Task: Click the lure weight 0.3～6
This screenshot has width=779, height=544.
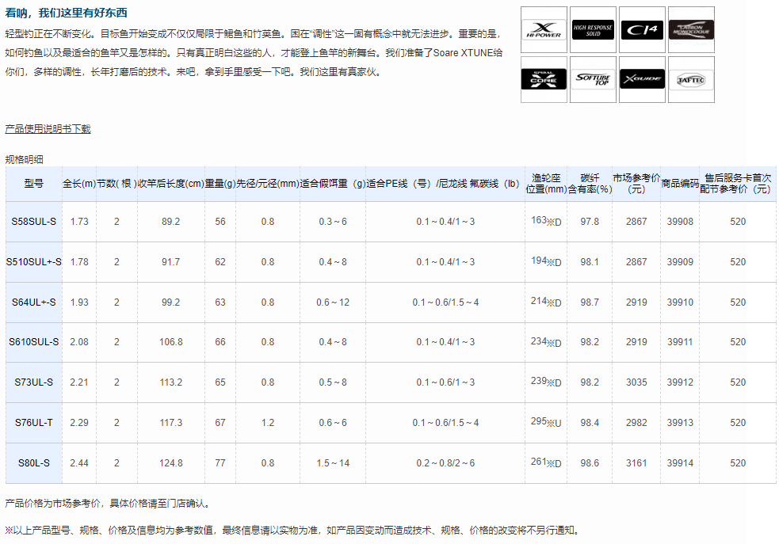Action: (333, 222)
